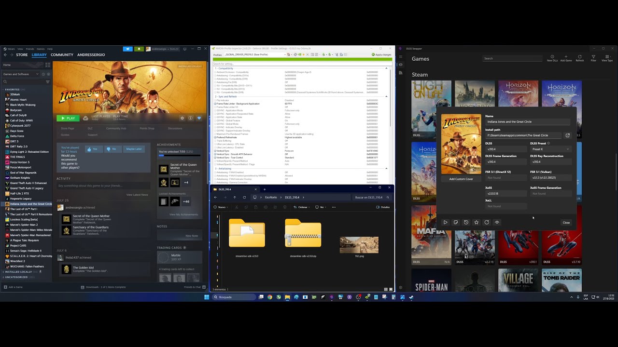Toggle favorite star in DLSS Swapper dialog
The height and width of the screenshot is (347, 618).
[476, 222]
